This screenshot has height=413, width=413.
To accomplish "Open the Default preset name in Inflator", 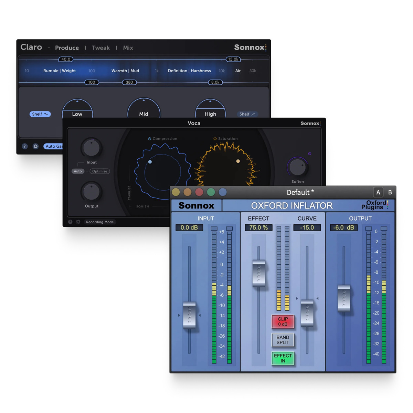I will click(300, 192).
